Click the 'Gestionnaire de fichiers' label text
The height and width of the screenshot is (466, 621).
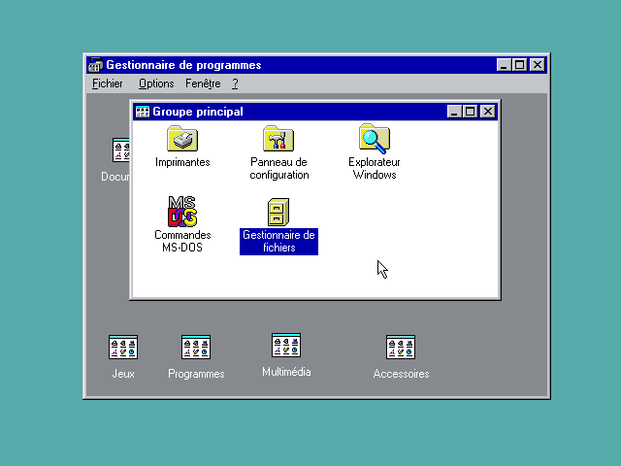pyautogui.click(x=278, y=242)
